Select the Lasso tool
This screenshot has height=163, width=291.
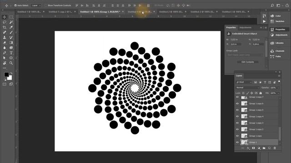tap(5, 22)
